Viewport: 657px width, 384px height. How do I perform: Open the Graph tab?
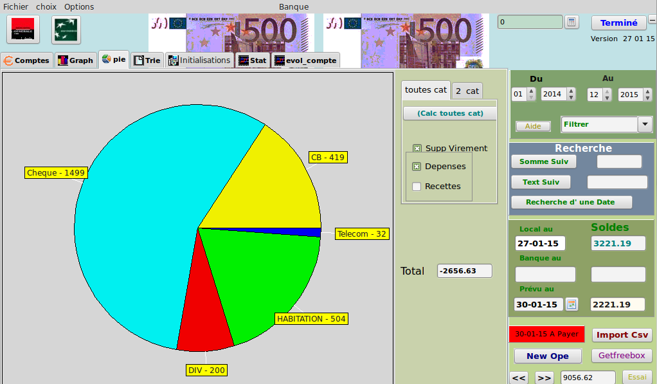(76, 60)
